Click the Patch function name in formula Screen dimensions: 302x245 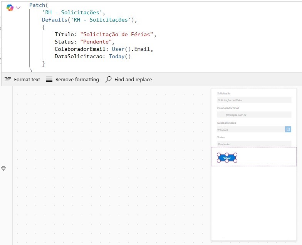(37, 5)
